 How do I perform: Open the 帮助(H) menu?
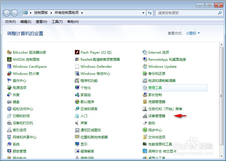tap(73, 22)
